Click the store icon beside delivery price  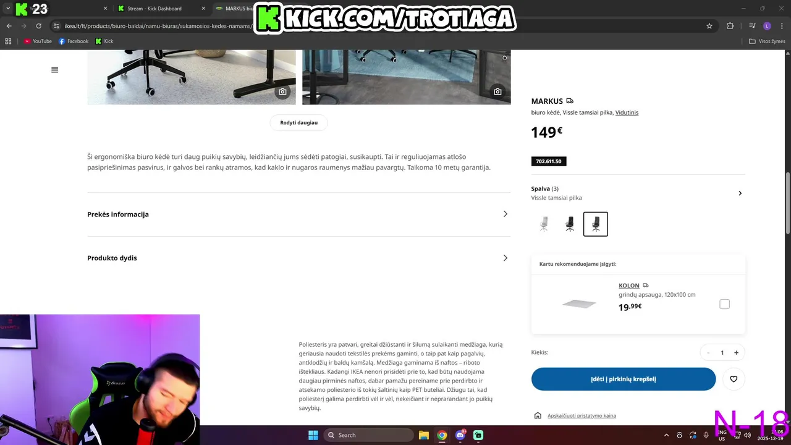(538, 415)
